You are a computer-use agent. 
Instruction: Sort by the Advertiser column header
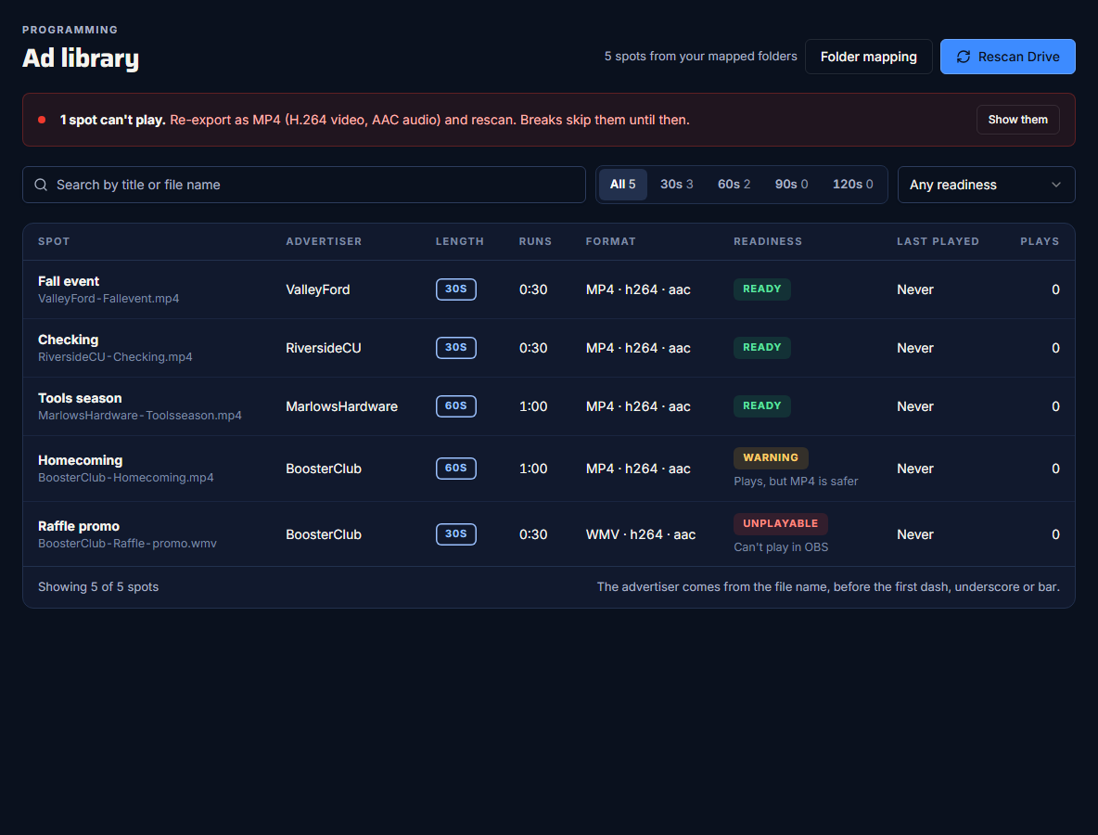click(x=324, y=241)
